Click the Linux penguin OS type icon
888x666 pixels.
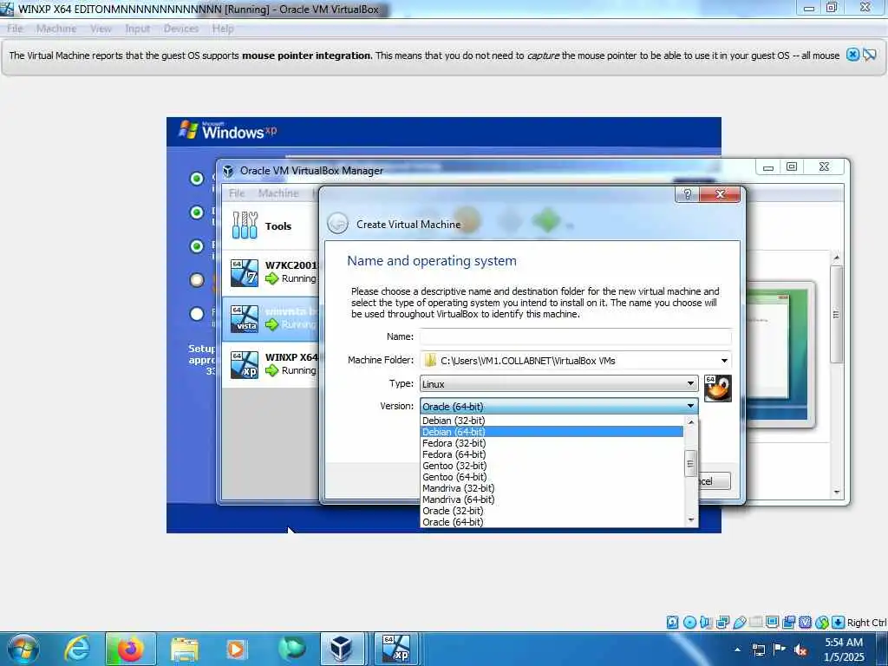717,388
